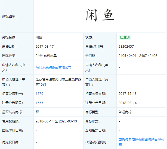The height and width of the screenshot is (149, 167).
Task: Open agency link 南通伟名商标专利事务所有限公司
Action: pos(141,142)
